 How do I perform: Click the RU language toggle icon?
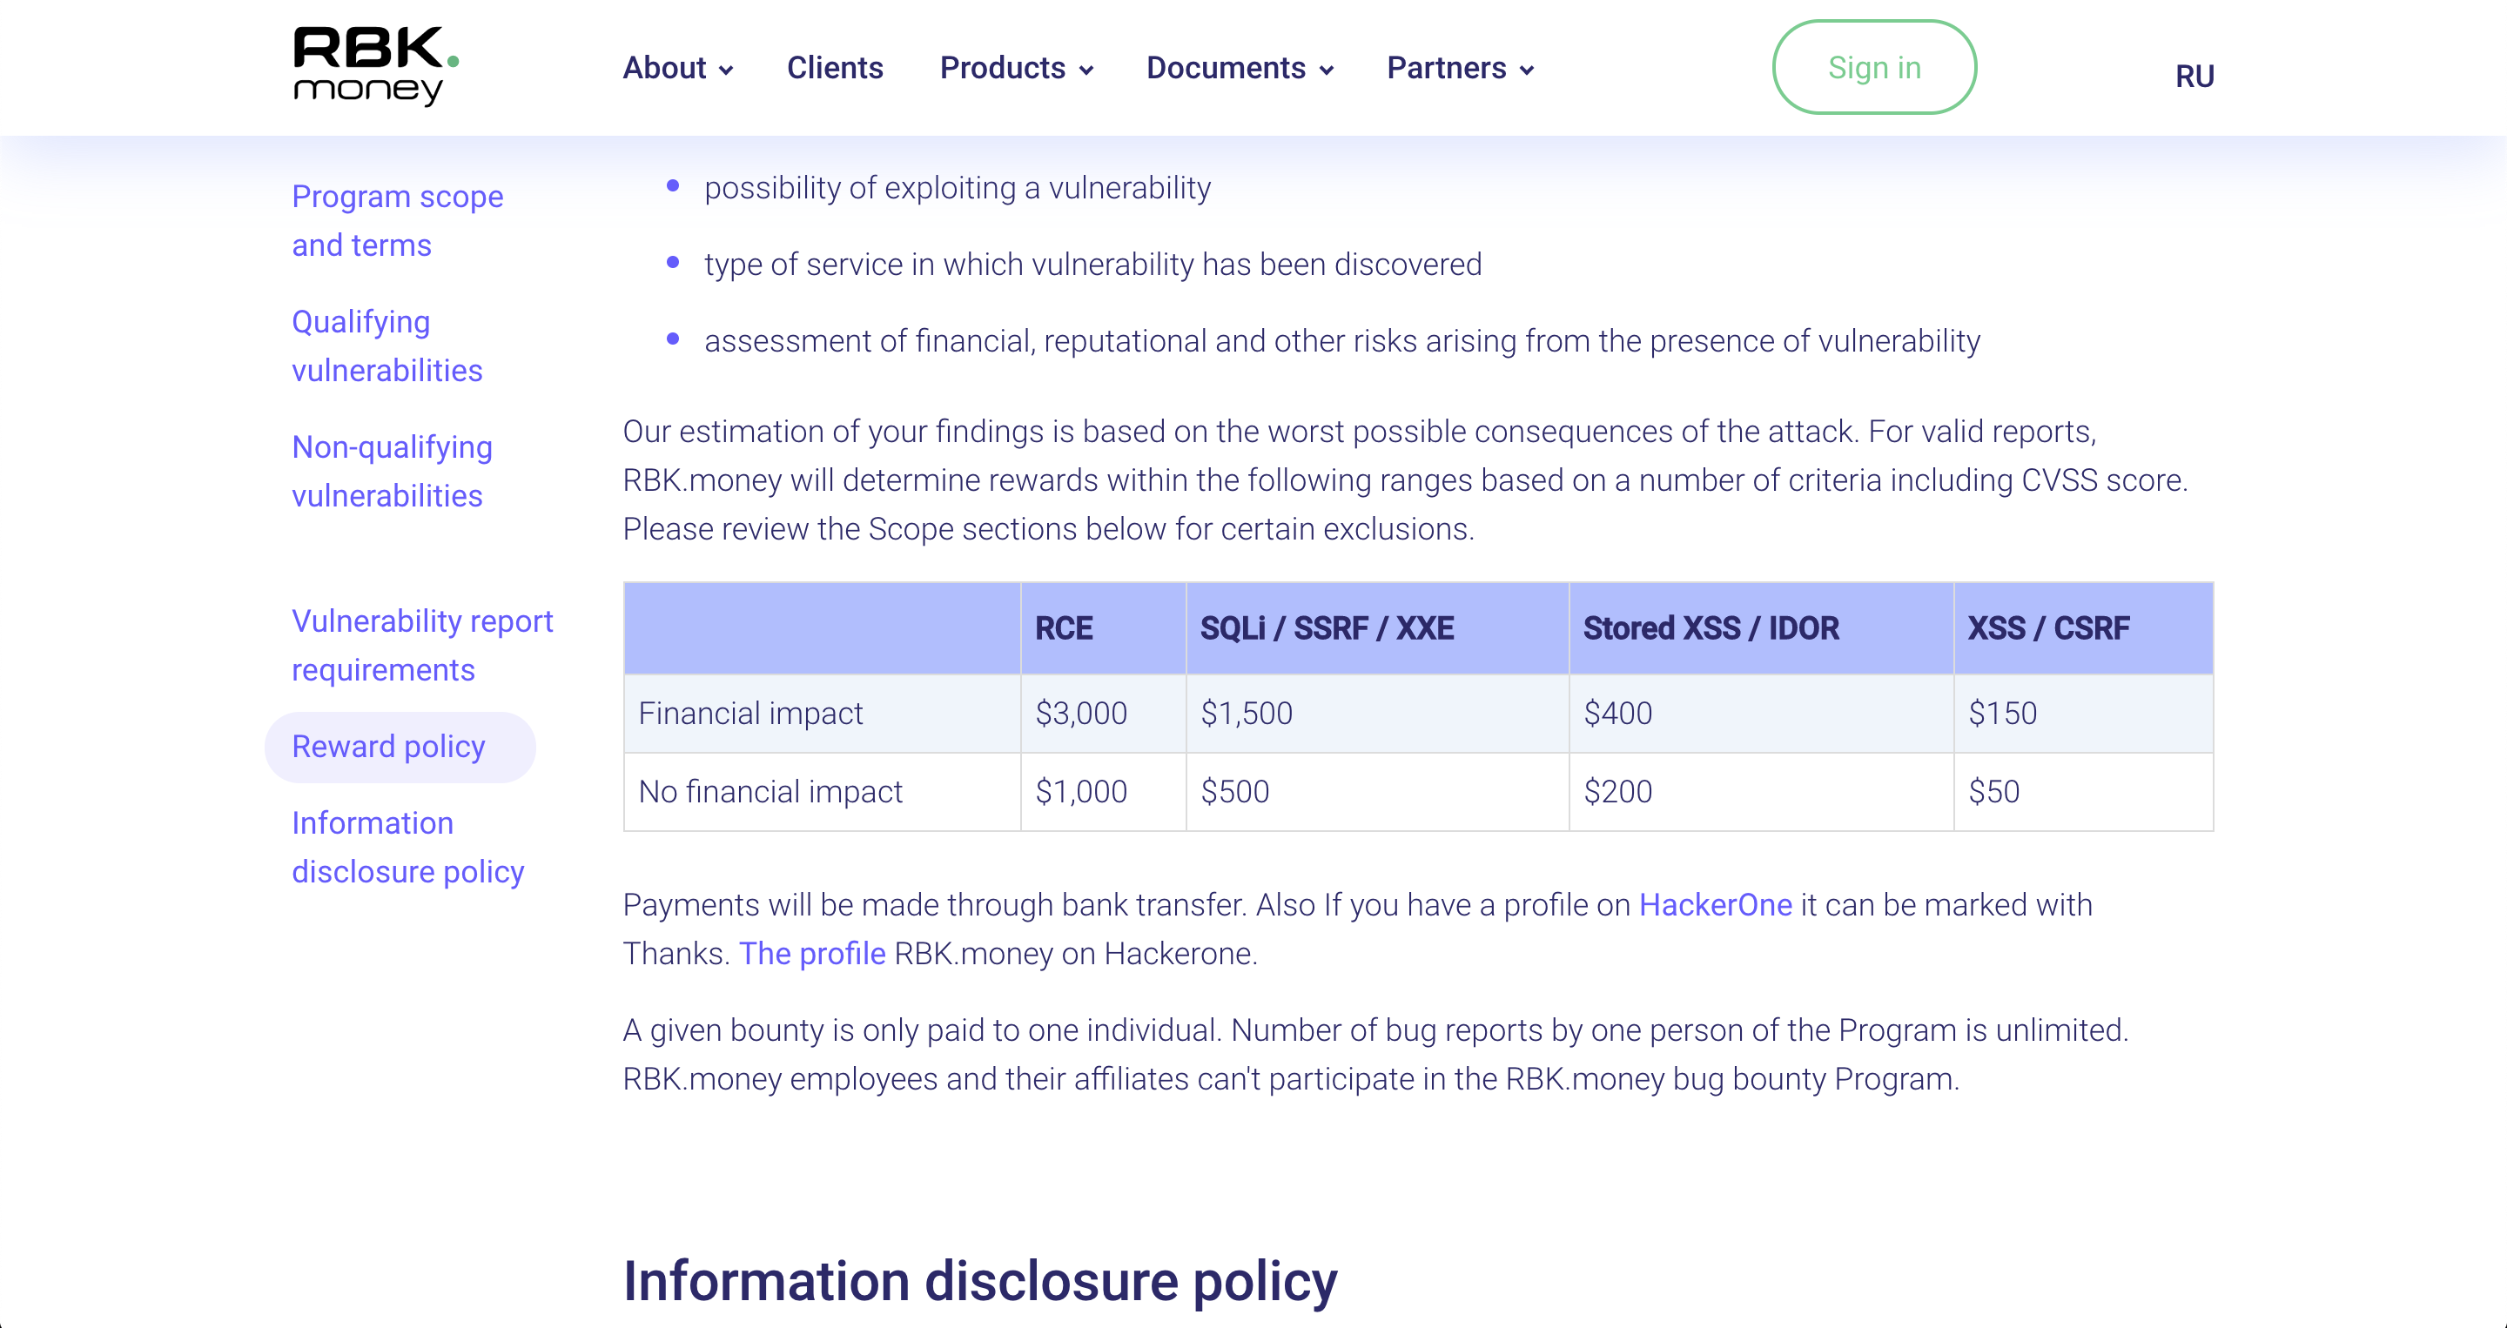(x=2195, y=75)
